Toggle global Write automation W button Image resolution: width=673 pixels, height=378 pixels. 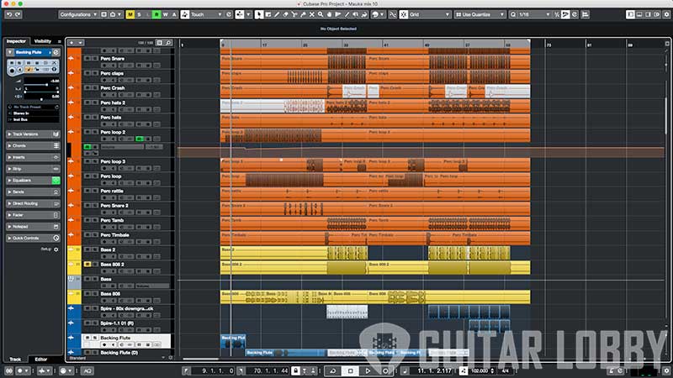pyautogui.click(x=165, y=14)
